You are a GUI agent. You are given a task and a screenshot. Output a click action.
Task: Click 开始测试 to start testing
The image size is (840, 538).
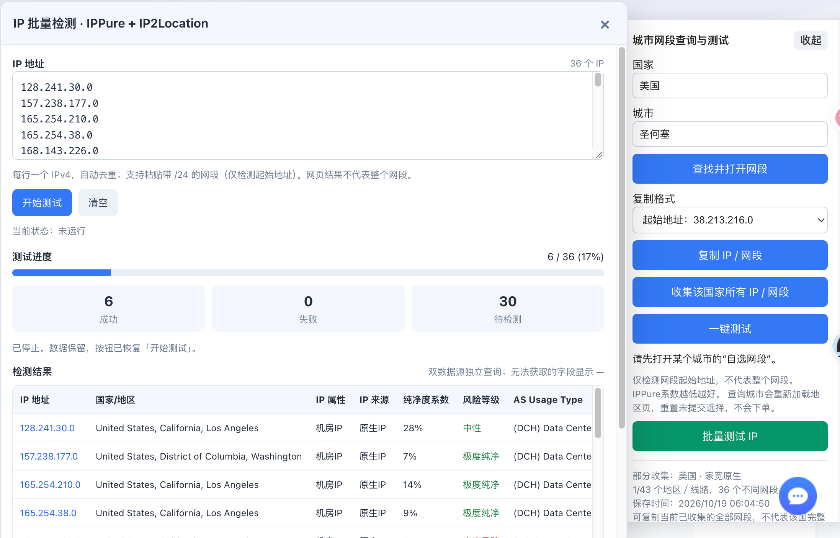42,203
